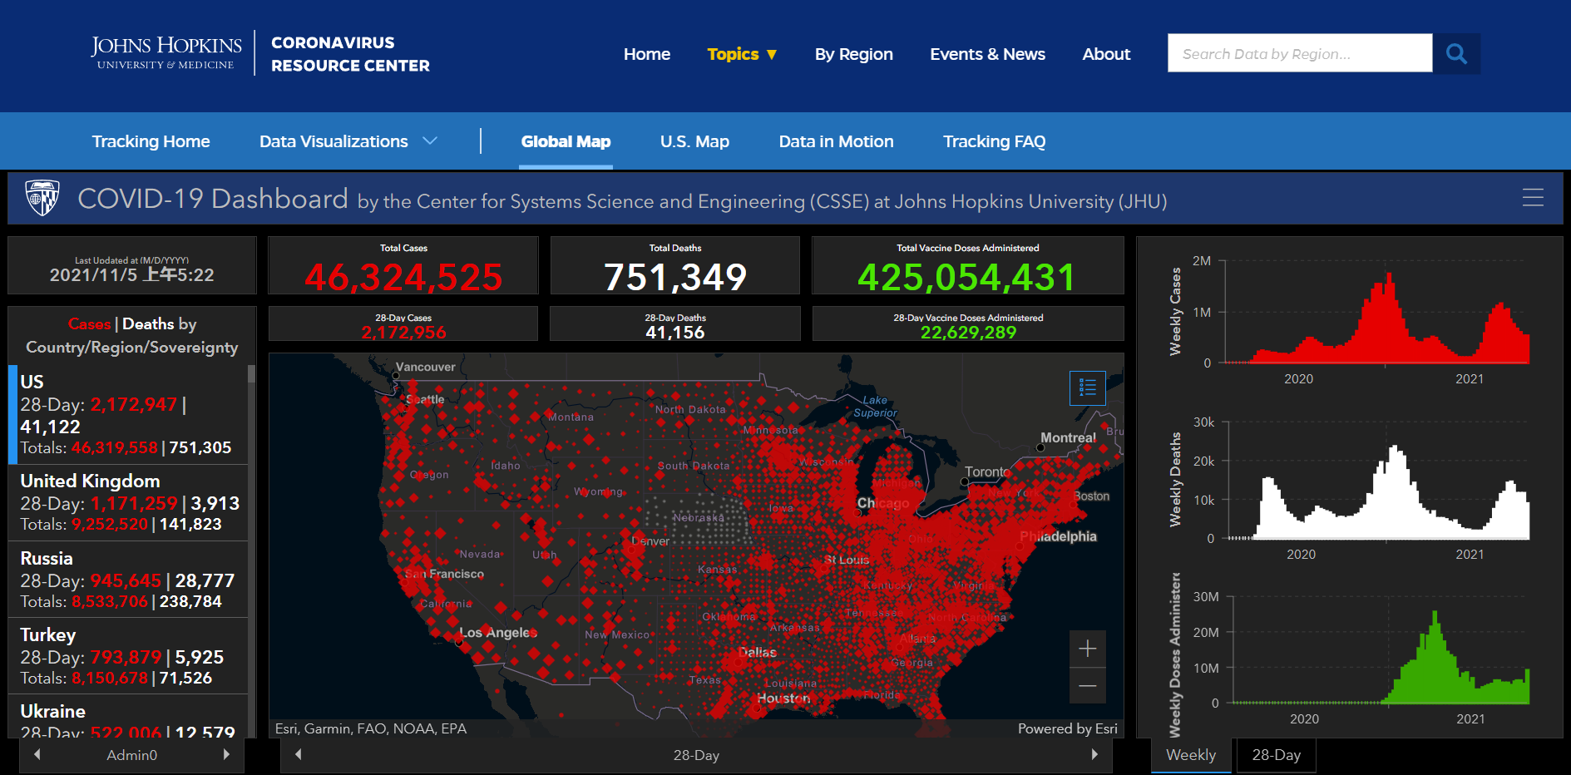
Task: Click the 28-Day Cases value 2,172,956
Action: (403, 333)
